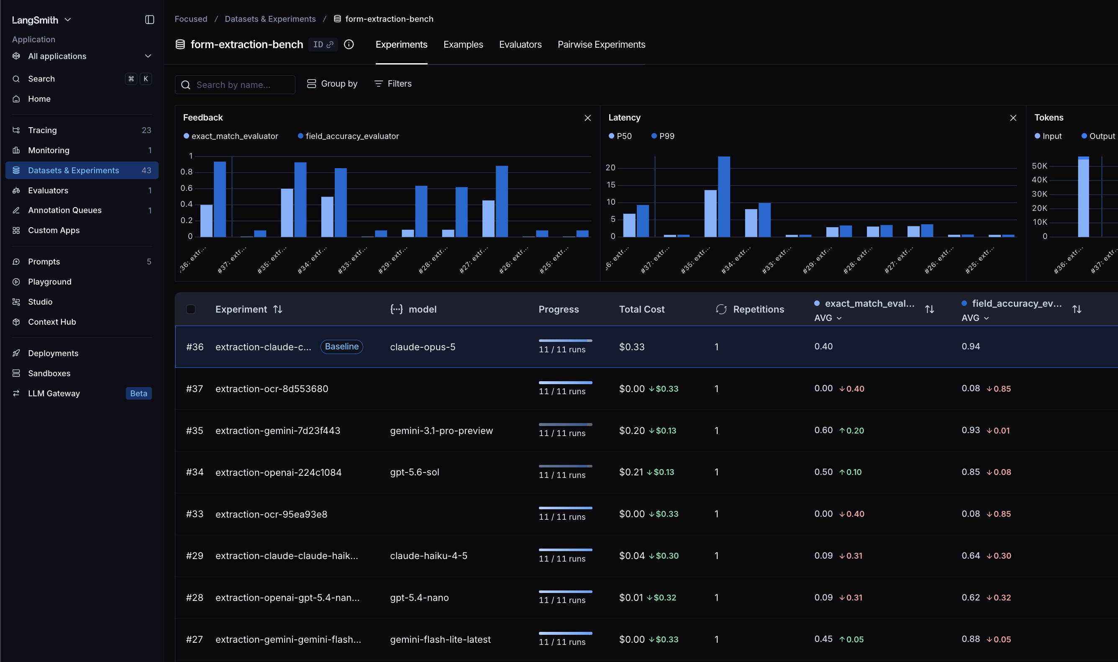This screenshot has height=662, width=1118.
Task: Switch to Pairwise Experiments tab
Action: point(601,45)
